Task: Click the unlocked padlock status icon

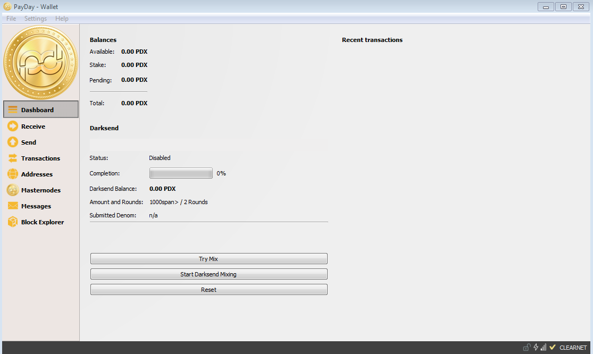Action: pos(527,347)
